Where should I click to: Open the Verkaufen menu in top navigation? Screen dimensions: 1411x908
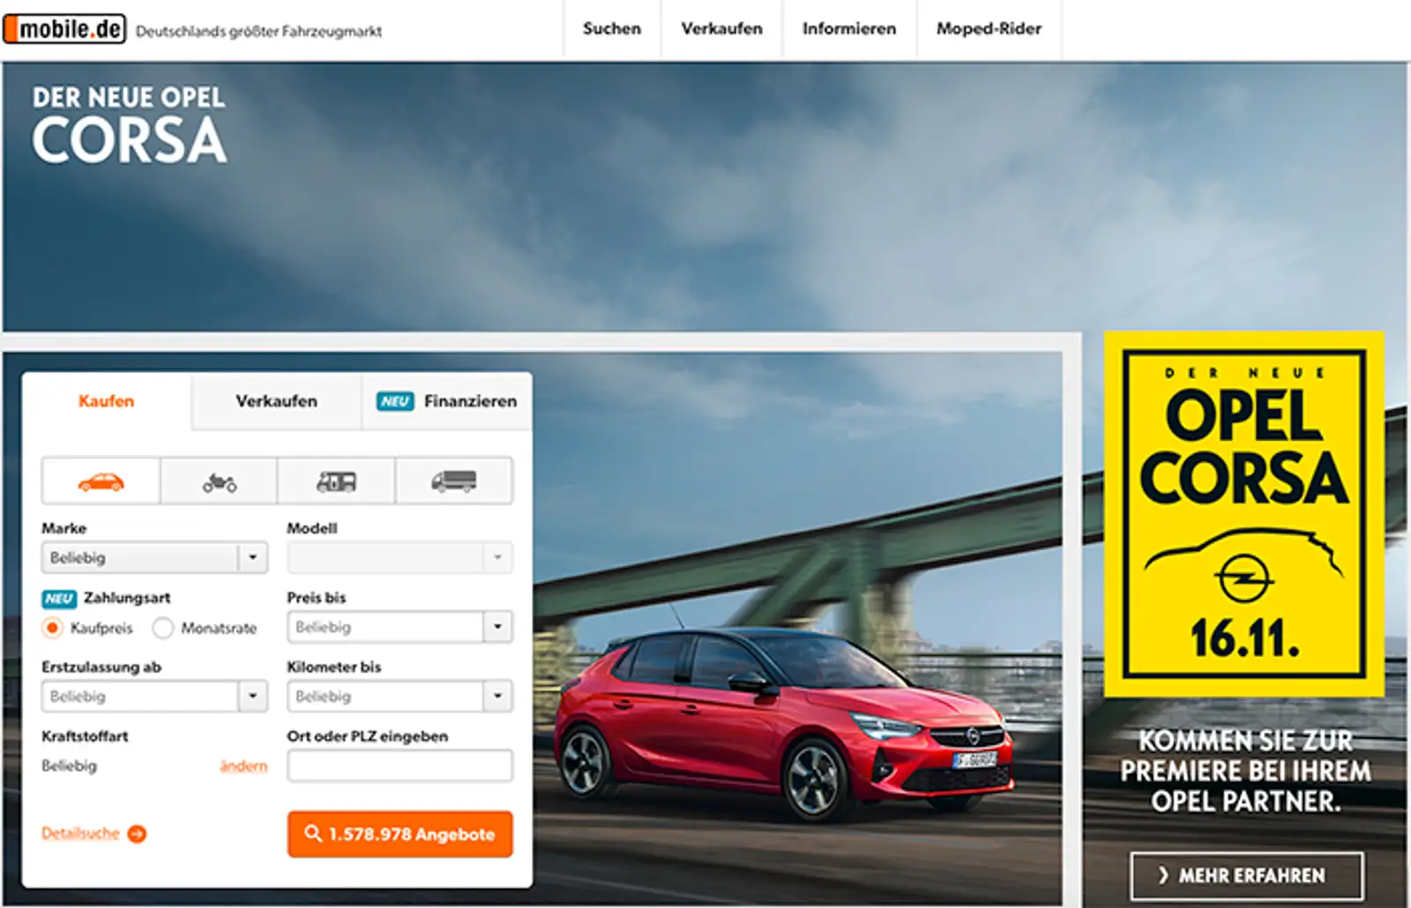pos(721,29)
